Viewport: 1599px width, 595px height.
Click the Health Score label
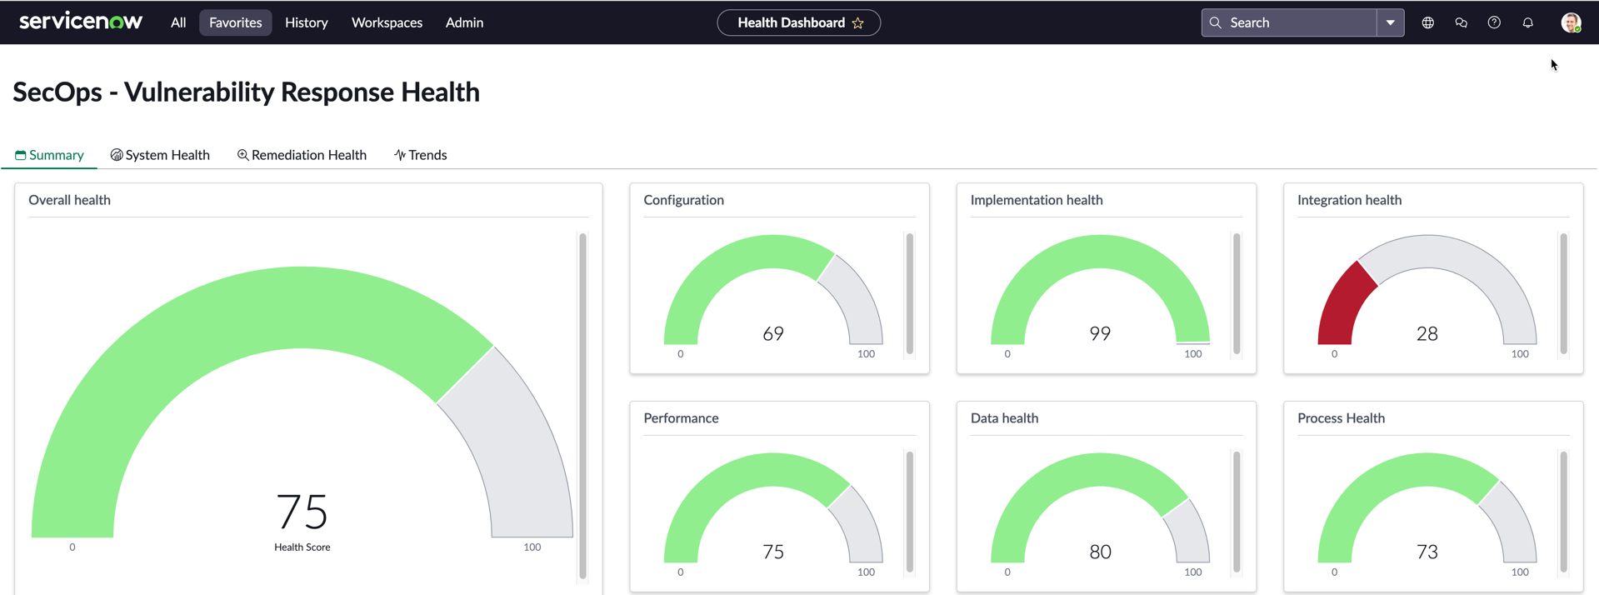(x=302, y=547)
